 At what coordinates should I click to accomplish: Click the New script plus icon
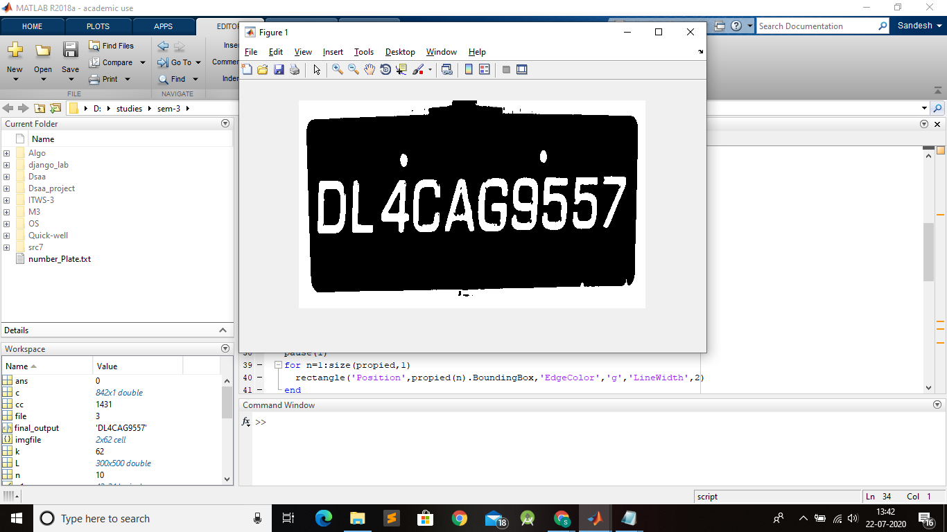click(15, 50)
